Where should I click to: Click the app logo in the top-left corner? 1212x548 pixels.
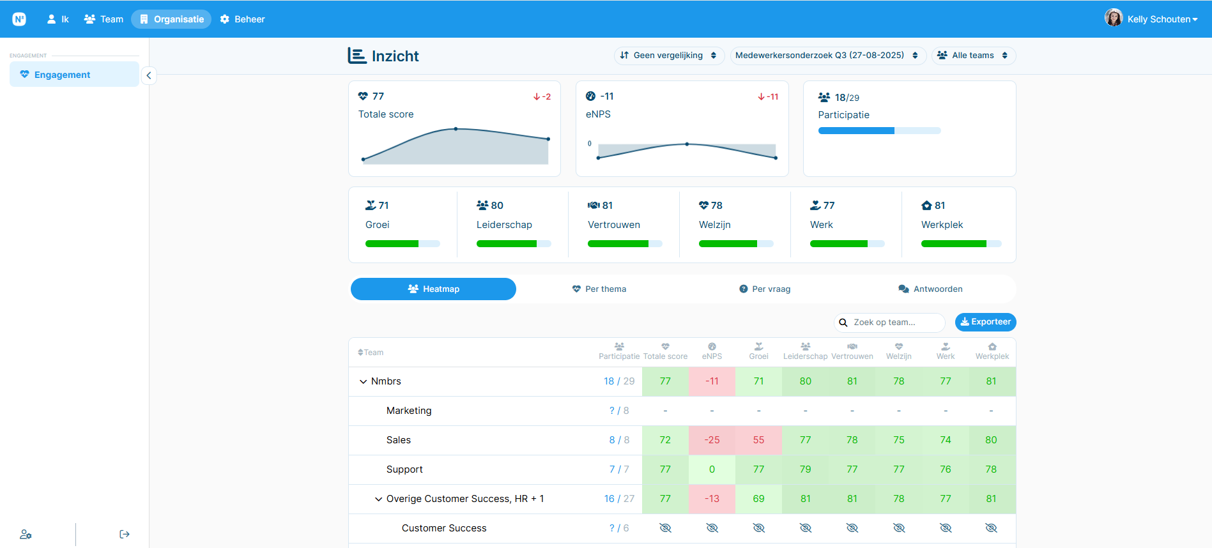tap(19, 19)
